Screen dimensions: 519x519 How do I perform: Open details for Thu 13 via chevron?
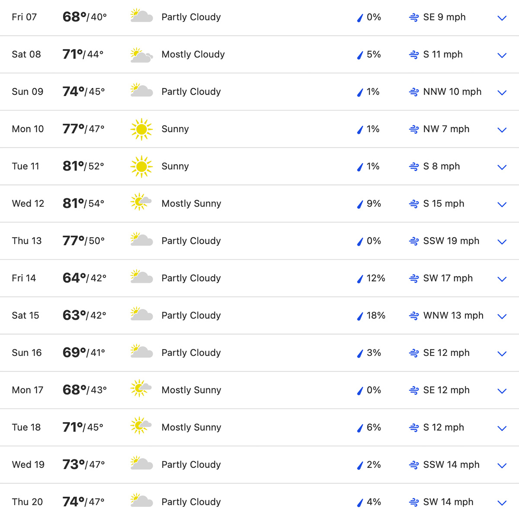pyautogui.click(x=502, y=242)
